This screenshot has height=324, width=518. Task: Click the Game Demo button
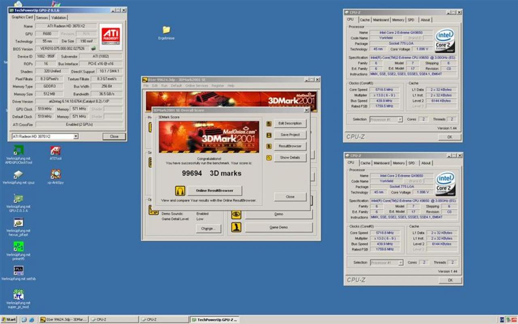click(279, 228)
